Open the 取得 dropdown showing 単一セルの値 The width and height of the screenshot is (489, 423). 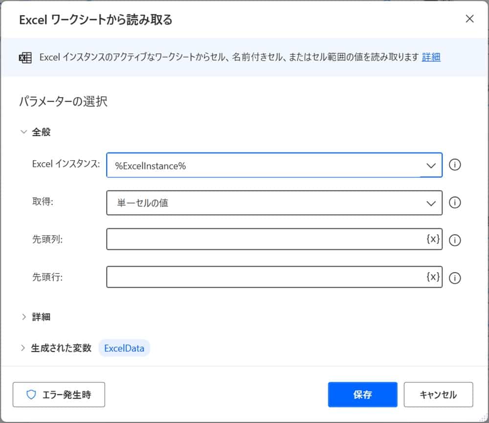(274, 203)
